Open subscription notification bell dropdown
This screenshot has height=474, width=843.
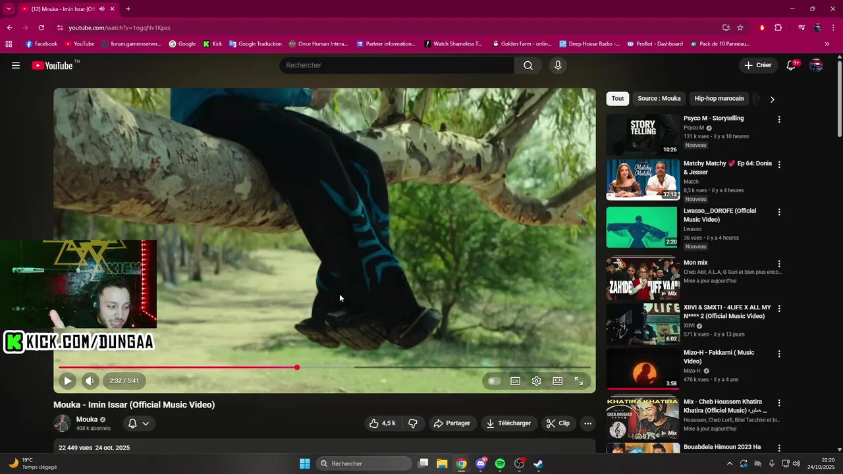pos(138,423)
